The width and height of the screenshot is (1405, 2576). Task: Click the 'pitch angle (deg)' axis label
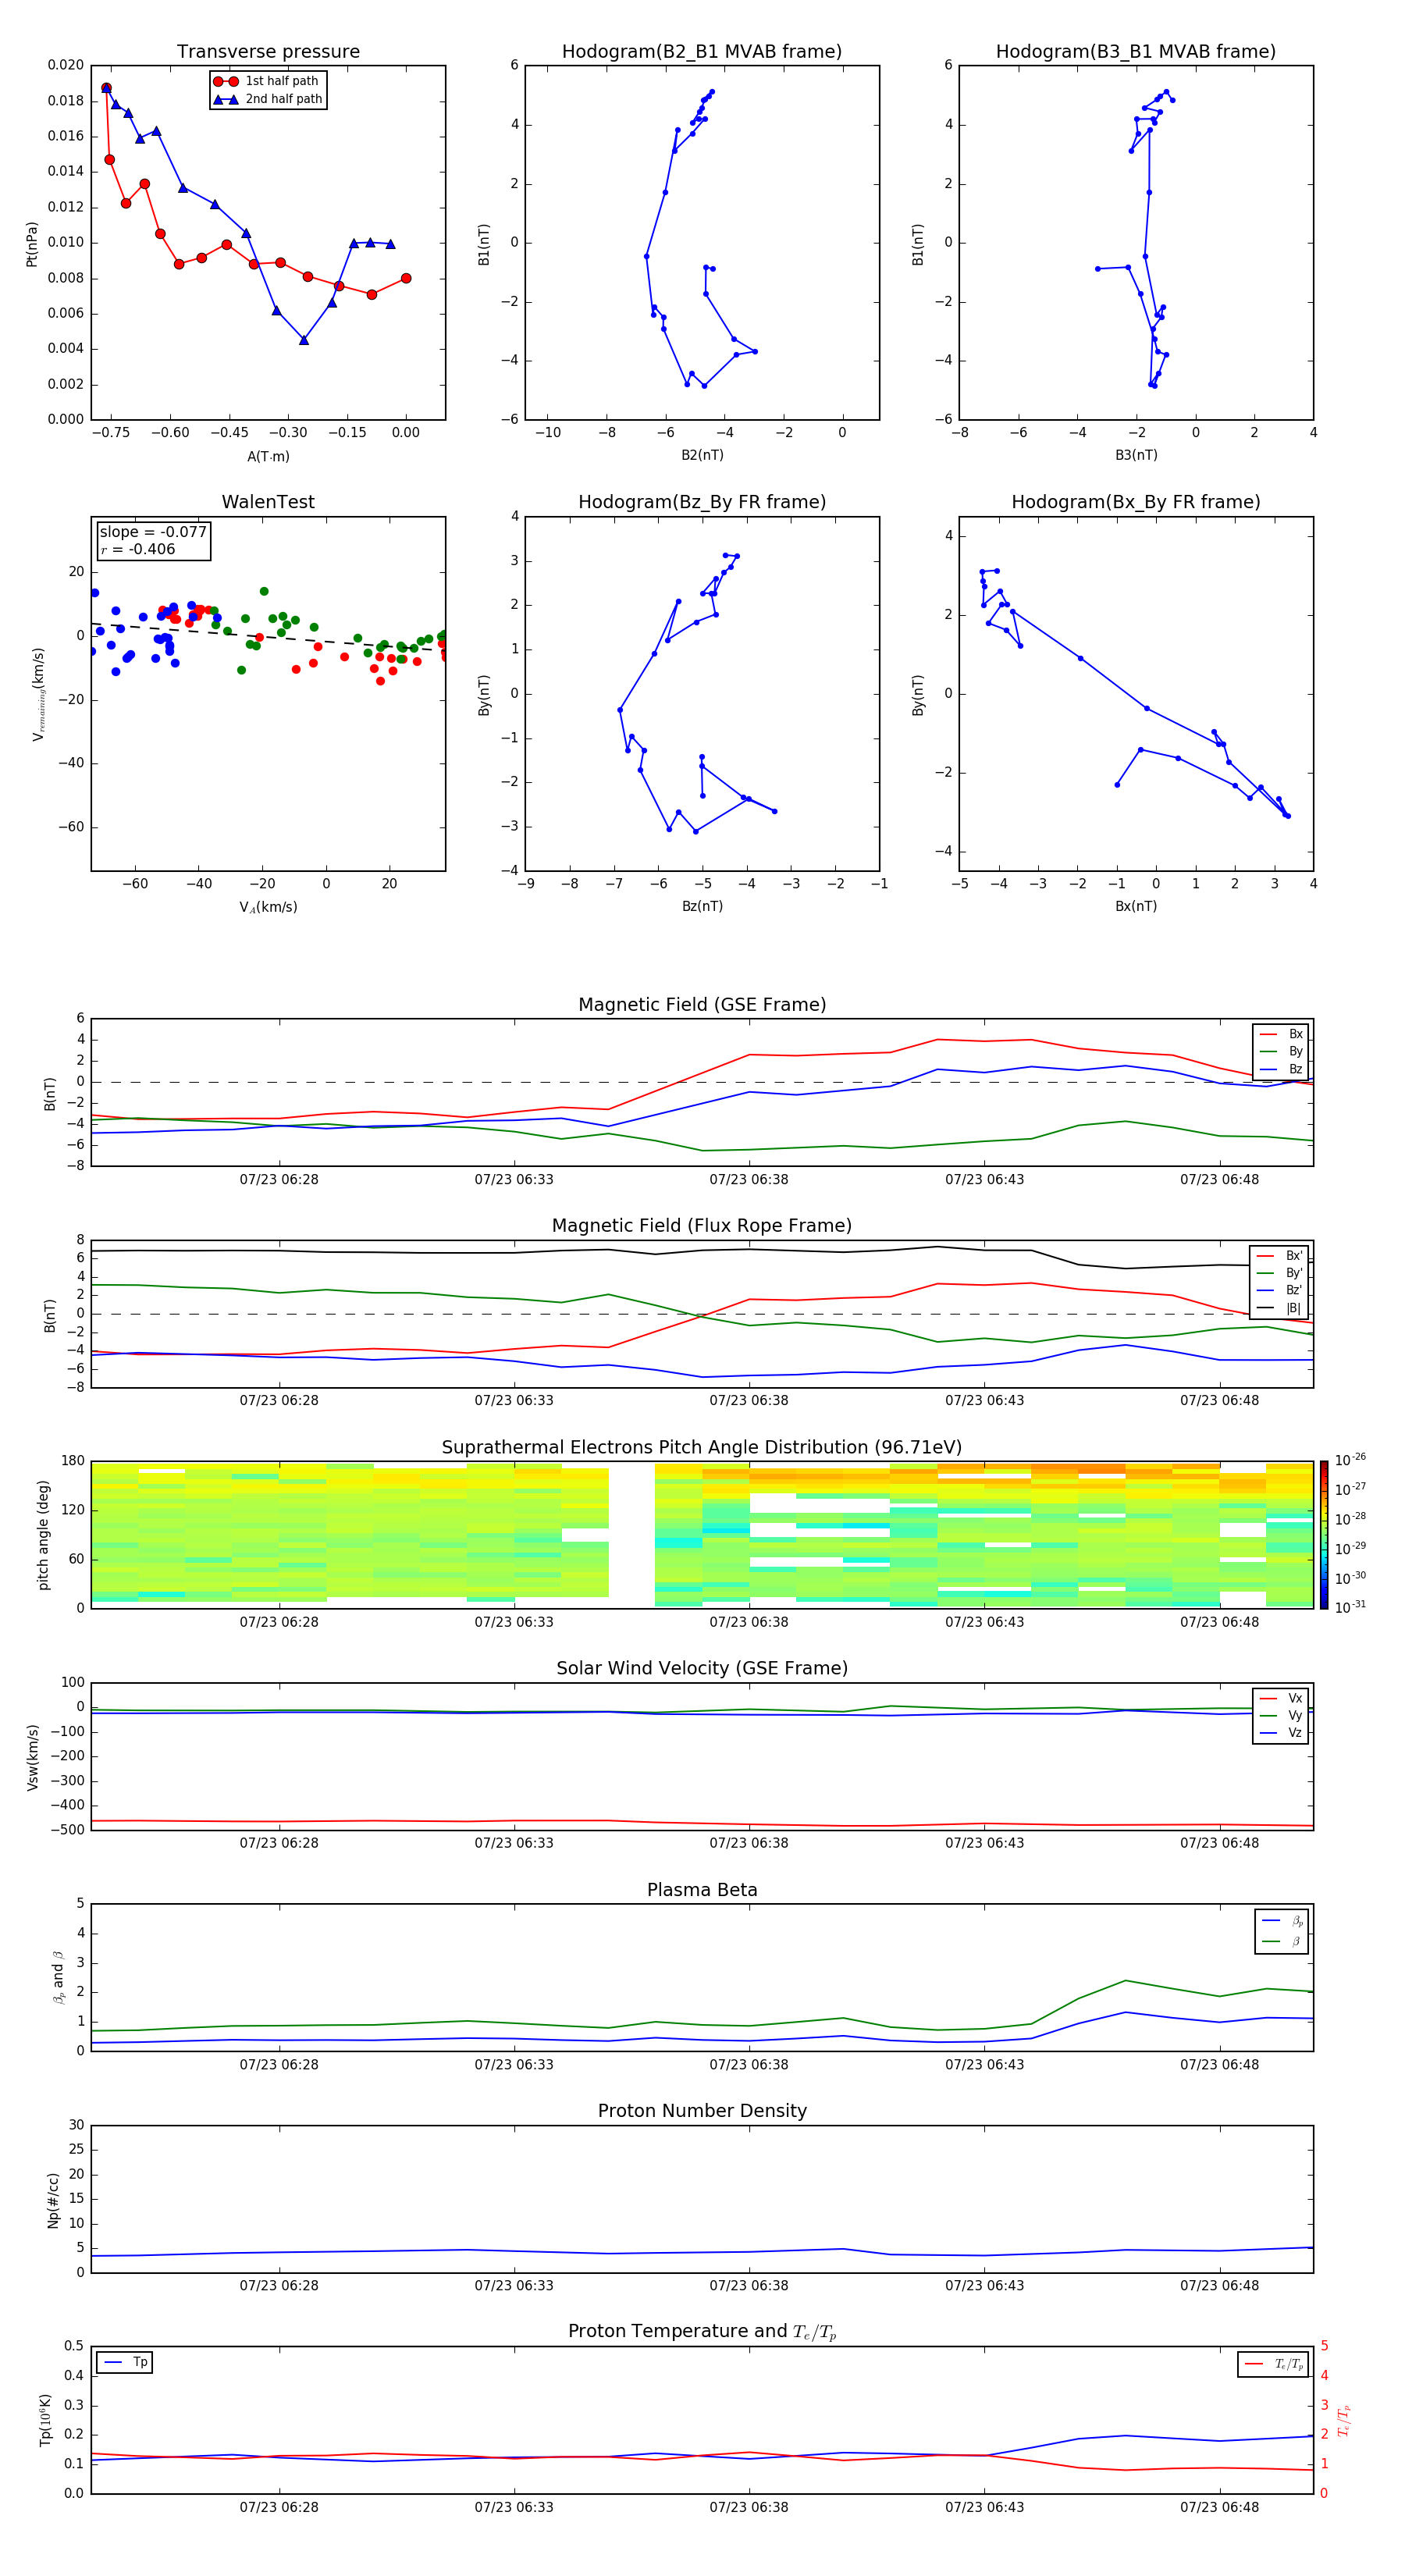pos(43,1535)
